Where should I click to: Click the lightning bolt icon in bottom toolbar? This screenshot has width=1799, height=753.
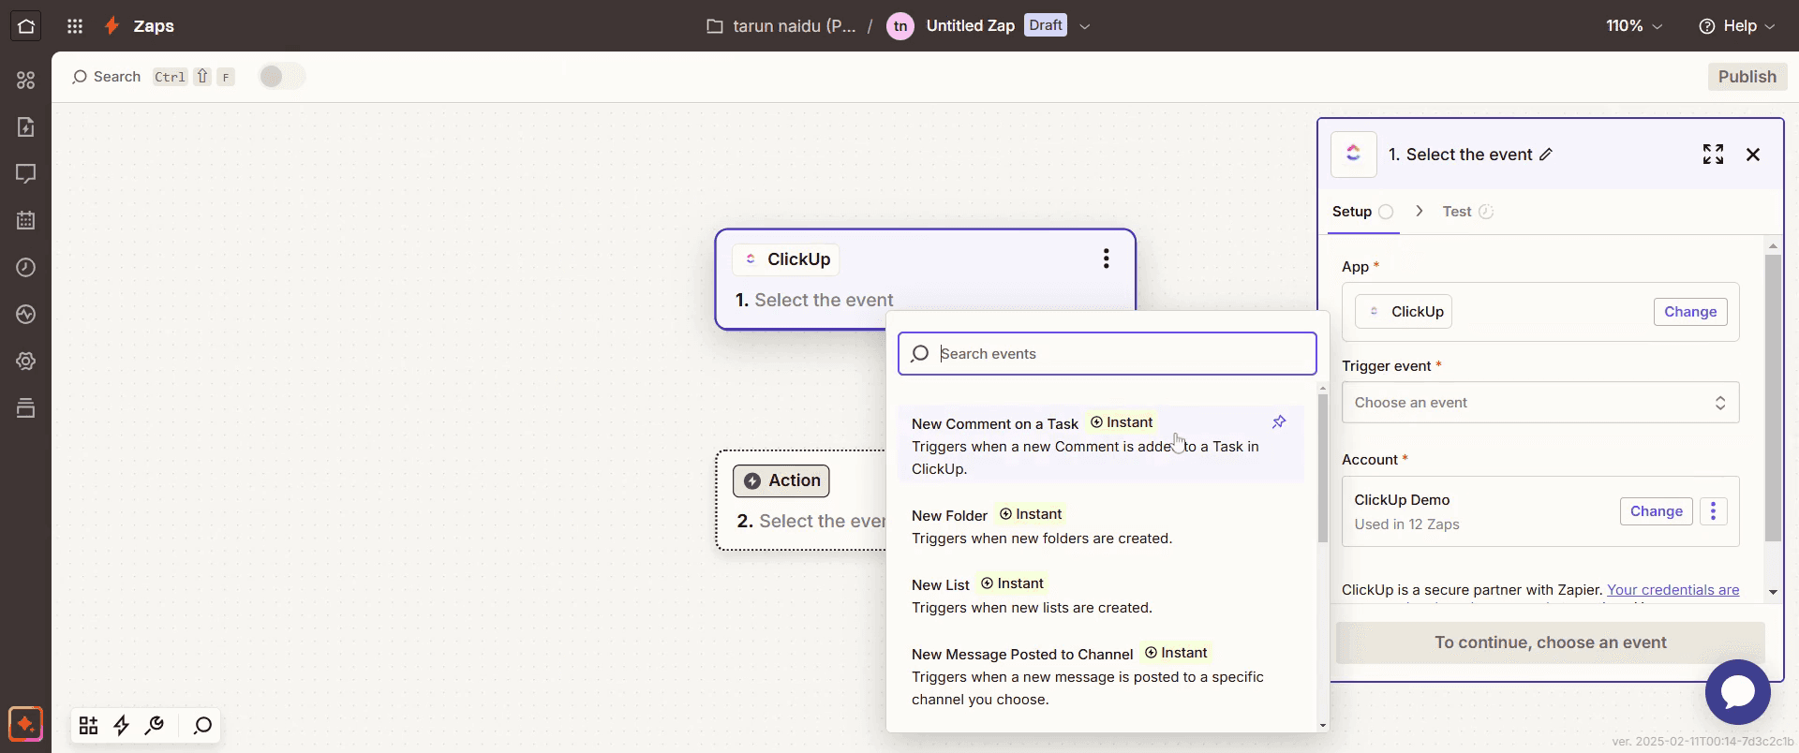pos(121,725)
